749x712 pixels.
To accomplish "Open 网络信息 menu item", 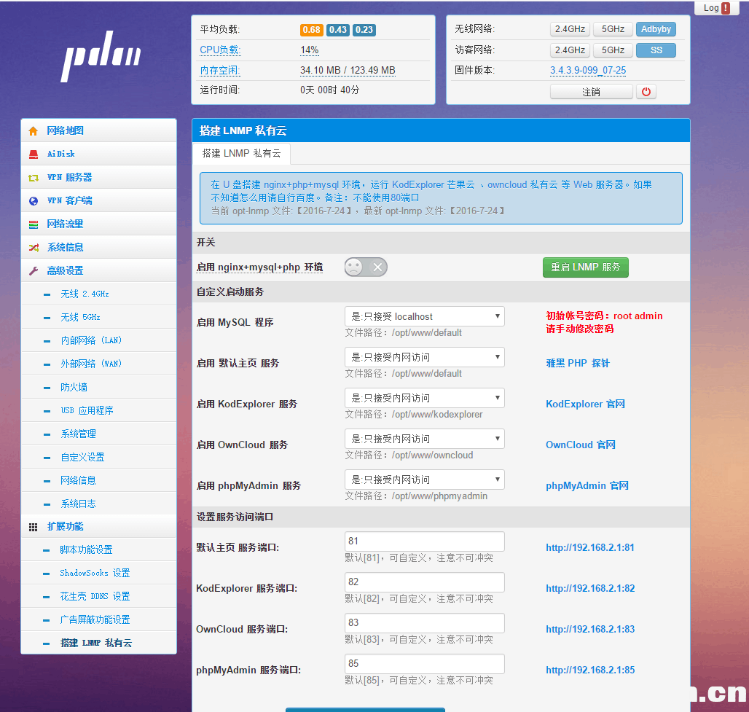I will [99, 480].
